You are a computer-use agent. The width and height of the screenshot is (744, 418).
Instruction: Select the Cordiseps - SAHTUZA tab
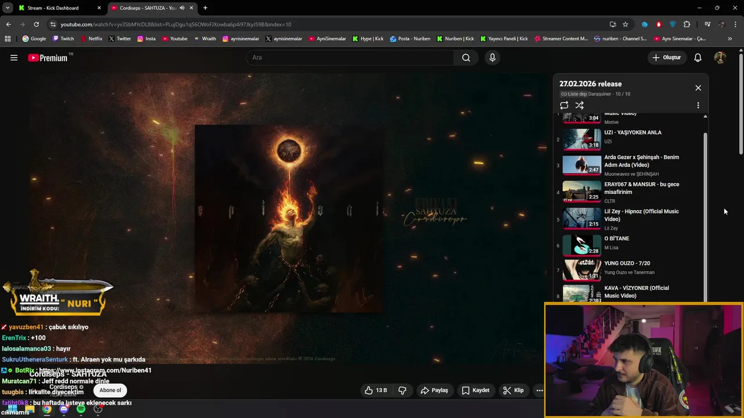click(x=151, y=8)
